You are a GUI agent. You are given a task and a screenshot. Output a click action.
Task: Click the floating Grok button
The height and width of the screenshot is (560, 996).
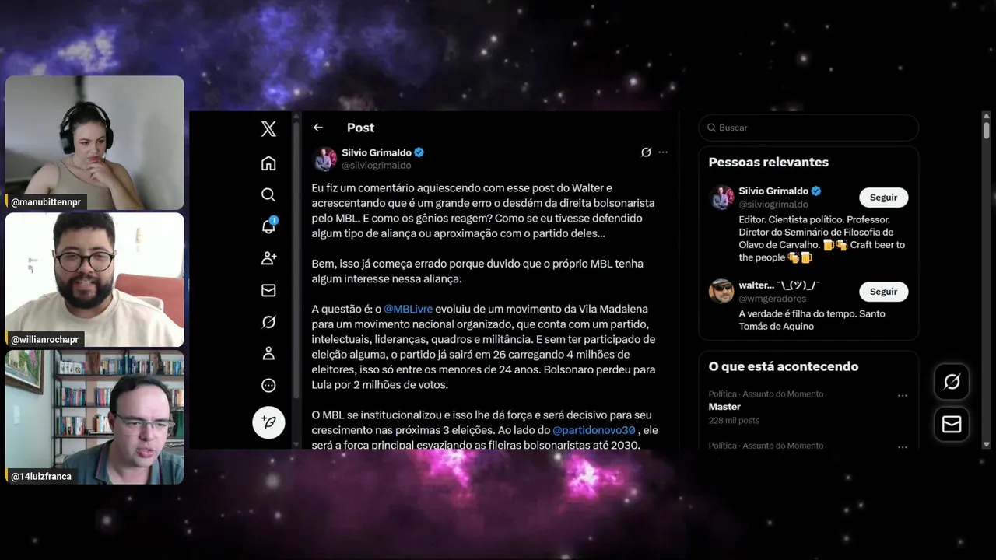[952, 382]
